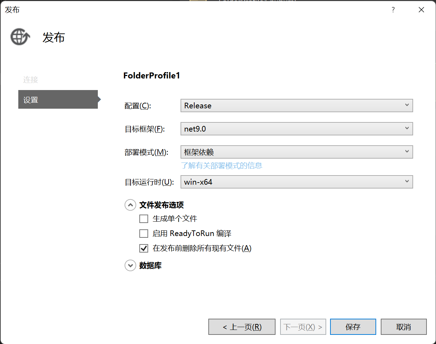Click the globe publish icon

(x=20, y=37)
